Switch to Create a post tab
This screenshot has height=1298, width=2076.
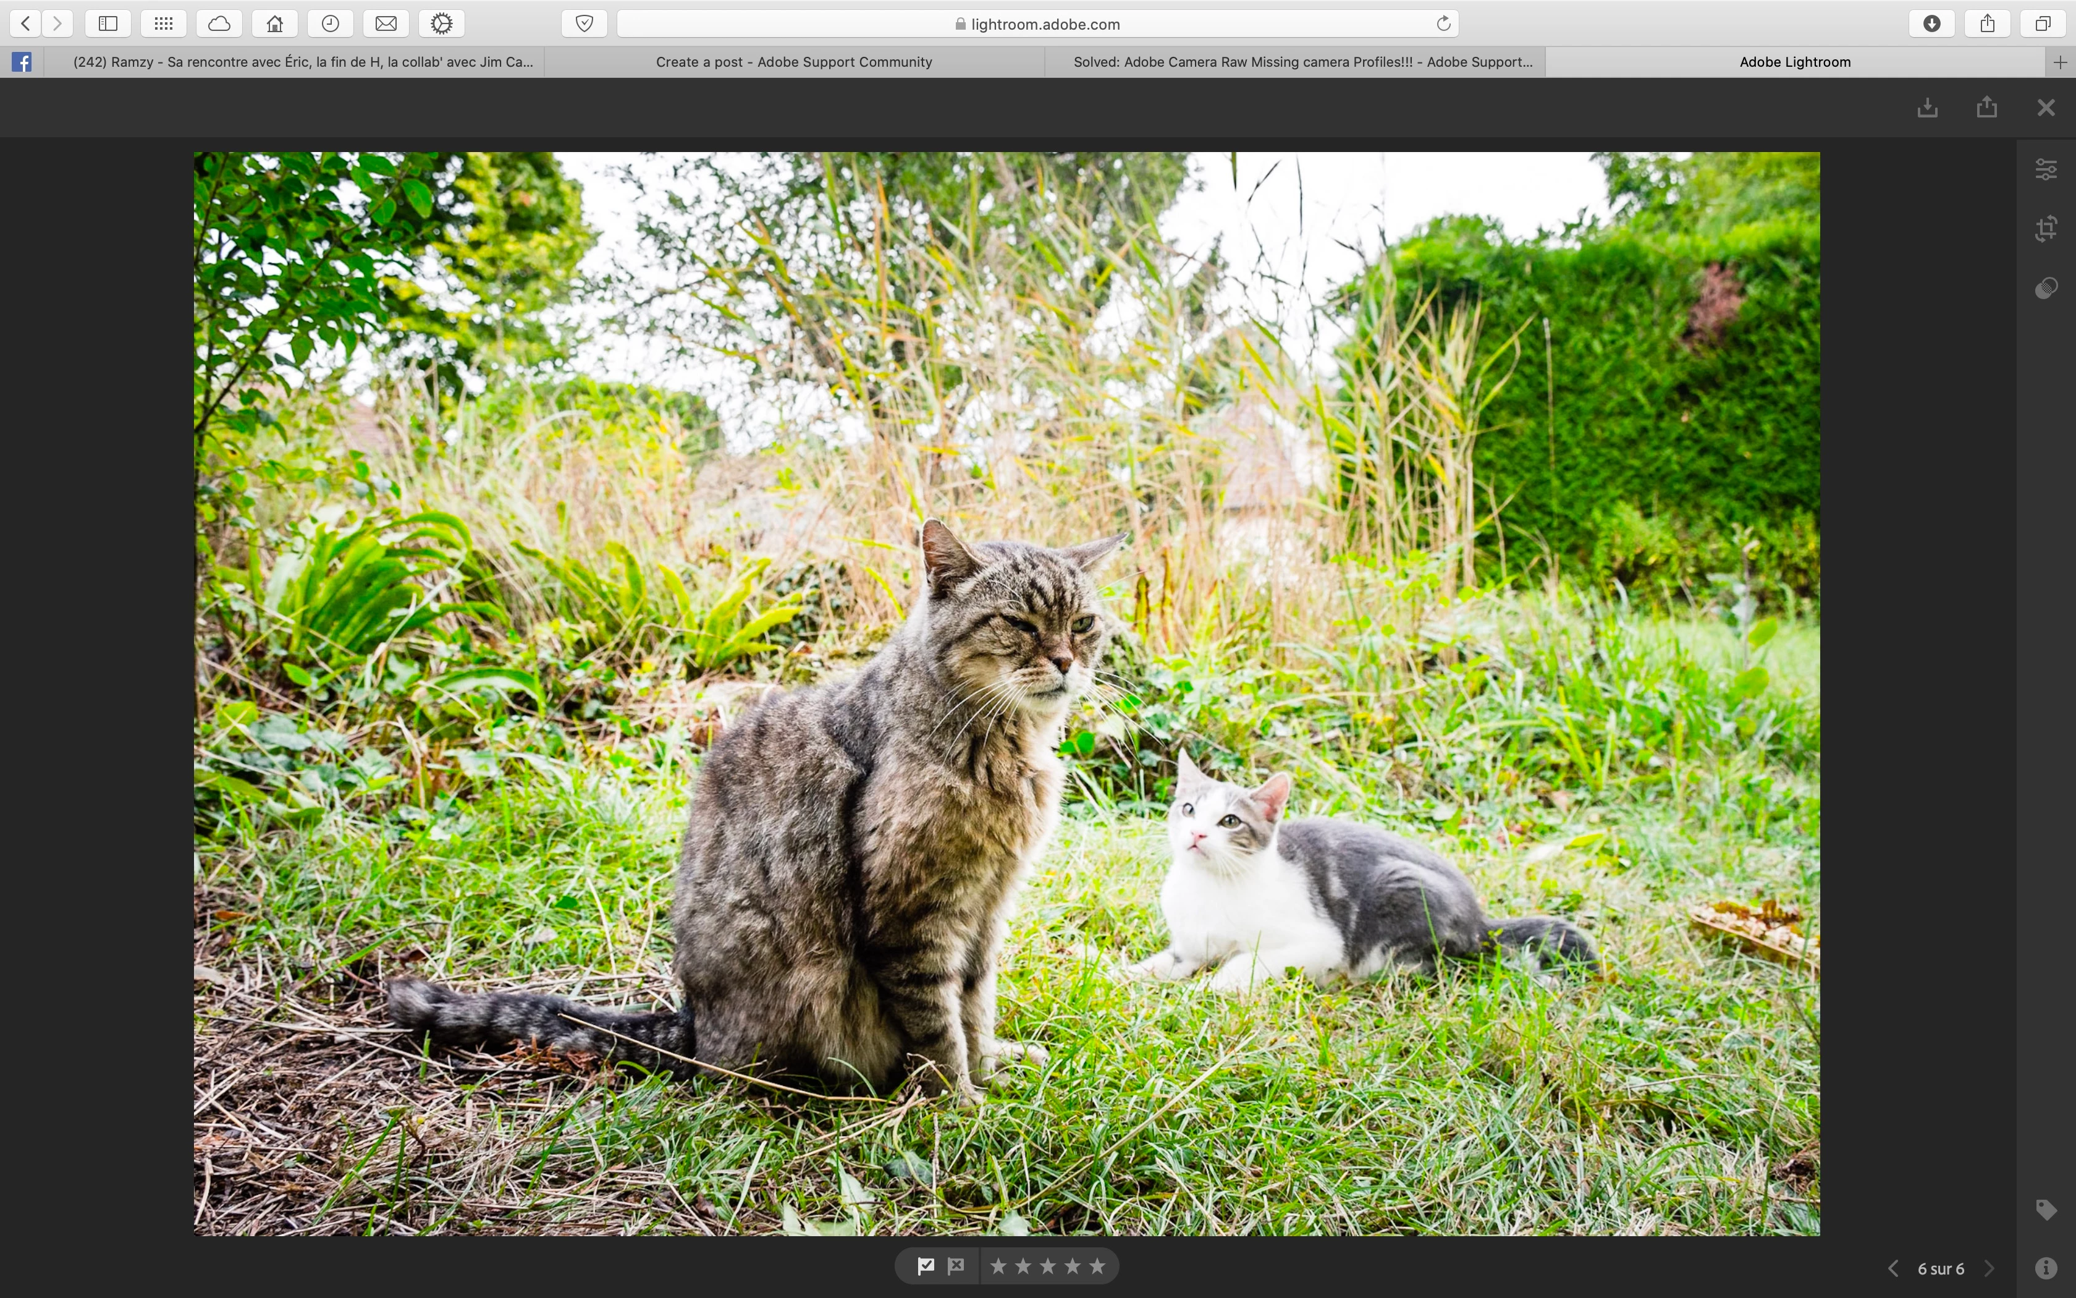coord(793,62)
